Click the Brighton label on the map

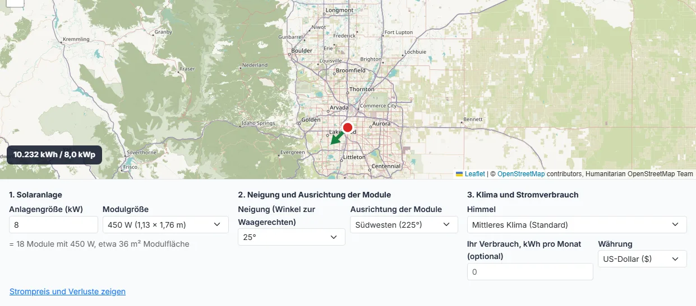point(371,59)
